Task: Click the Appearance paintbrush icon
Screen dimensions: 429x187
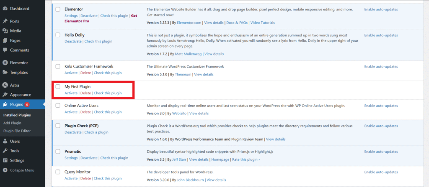Action: click(5, 95)
